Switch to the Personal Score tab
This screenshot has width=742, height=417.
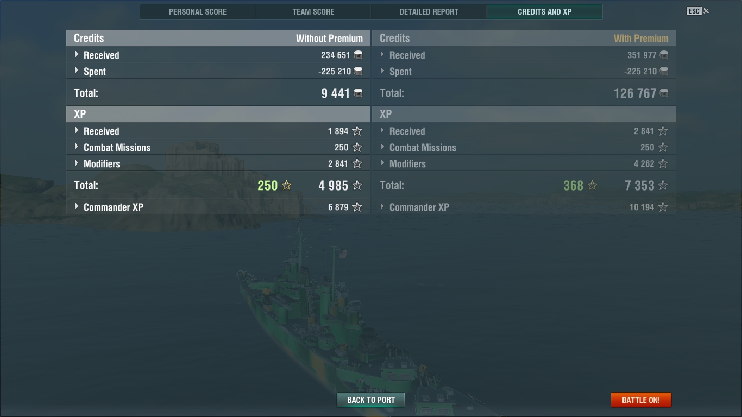point(198,11)
